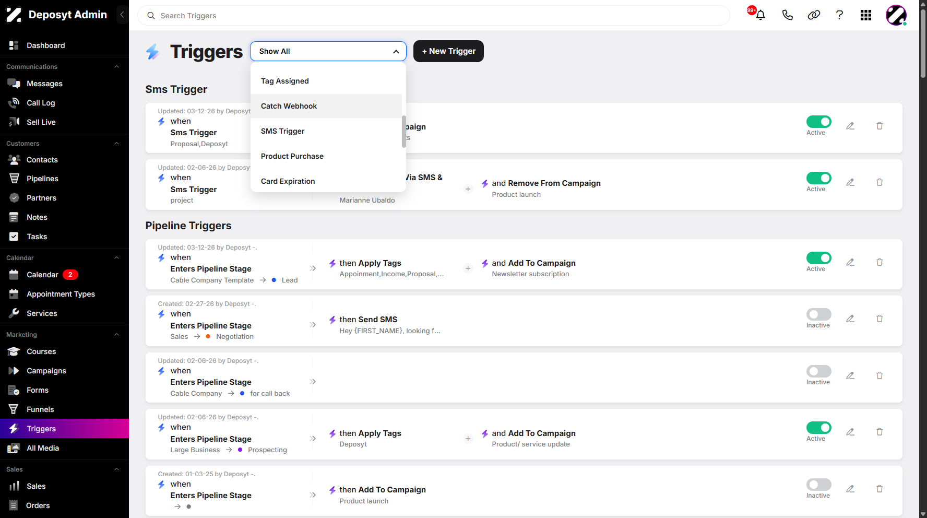Edit the Sms Trigger for project
This screenshot has width=927, height=518.
click(850, 182)
